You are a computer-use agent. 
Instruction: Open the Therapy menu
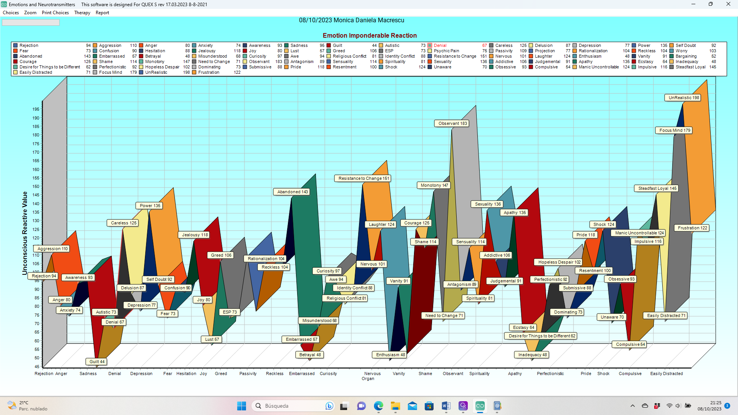[x=82, y=13]
